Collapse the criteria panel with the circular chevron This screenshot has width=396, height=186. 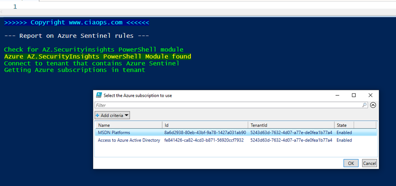tap(373, 105)
